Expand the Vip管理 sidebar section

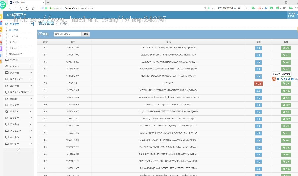31,60
